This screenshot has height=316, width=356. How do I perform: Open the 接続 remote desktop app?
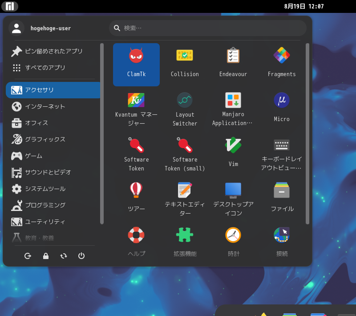tap(282, 242)
